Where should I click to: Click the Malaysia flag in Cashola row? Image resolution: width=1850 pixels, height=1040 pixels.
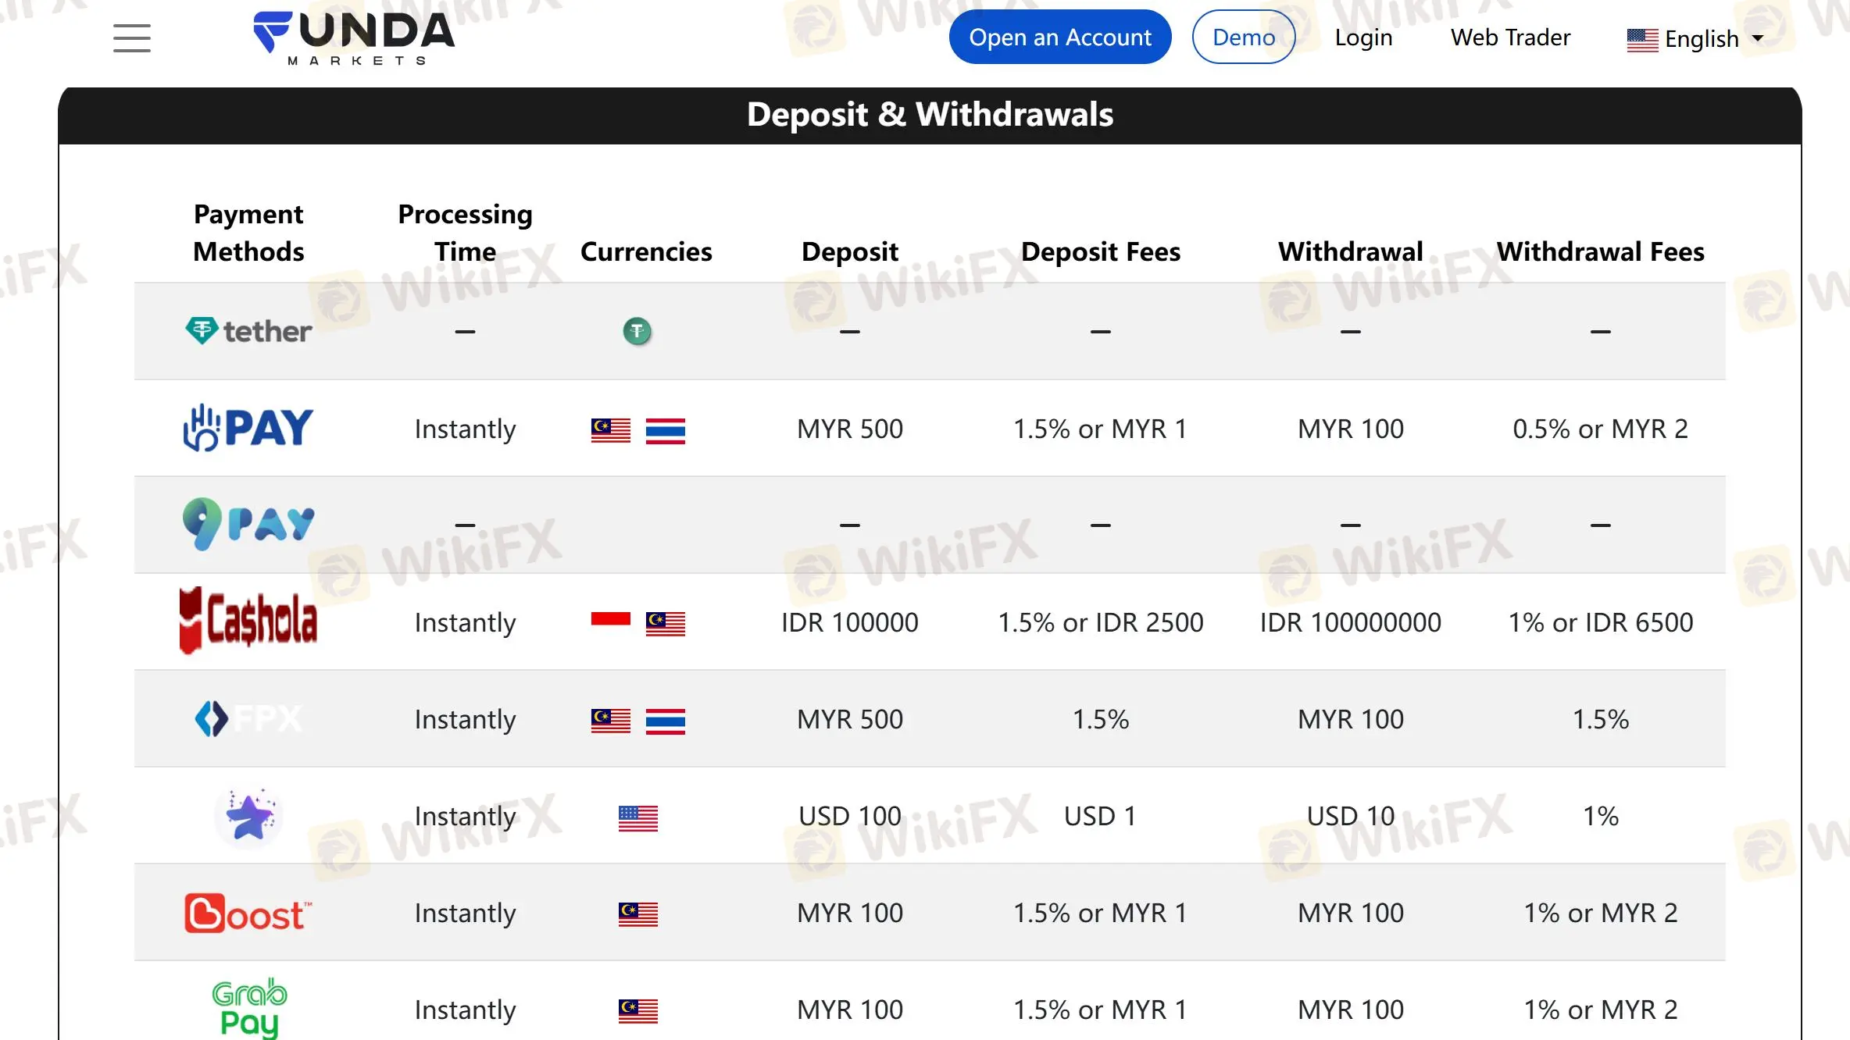tap(666, 624)
